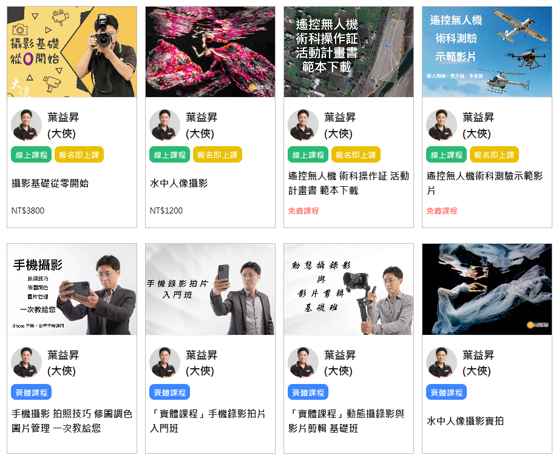
Task: Click instructor avatar on 水中人像攝影 card
Action: click(164, 125)
